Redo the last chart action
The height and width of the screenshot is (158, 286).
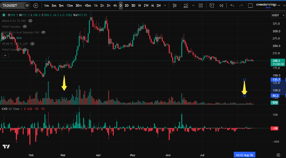tap(241, 5)
